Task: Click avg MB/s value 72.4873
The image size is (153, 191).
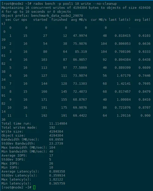Action: click(x=80, y=91)
